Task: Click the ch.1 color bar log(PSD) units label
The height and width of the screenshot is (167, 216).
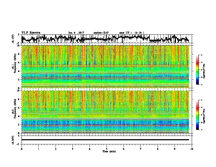Action: (204, 71)
